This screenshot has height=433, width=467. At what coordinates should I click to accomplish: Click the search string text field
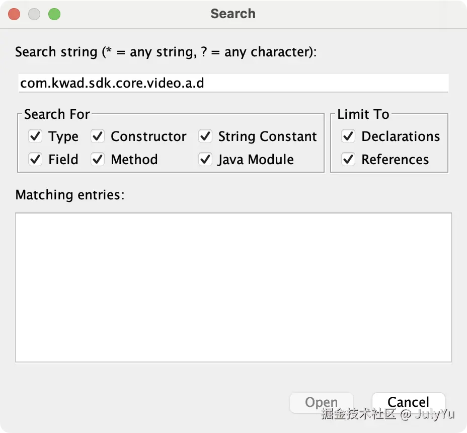[x=233, y=83]
